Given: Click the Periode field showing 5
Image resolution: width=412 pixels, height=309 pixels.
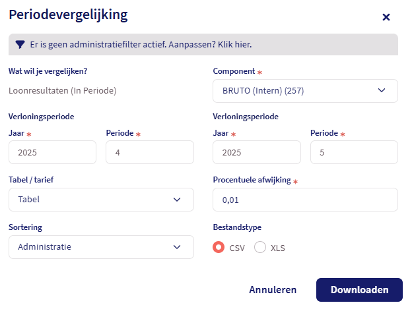Looking at the screenshot, I should click(x=354, y=152).
